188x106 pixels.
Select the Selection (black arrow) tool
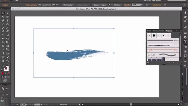tap(3, 13)
